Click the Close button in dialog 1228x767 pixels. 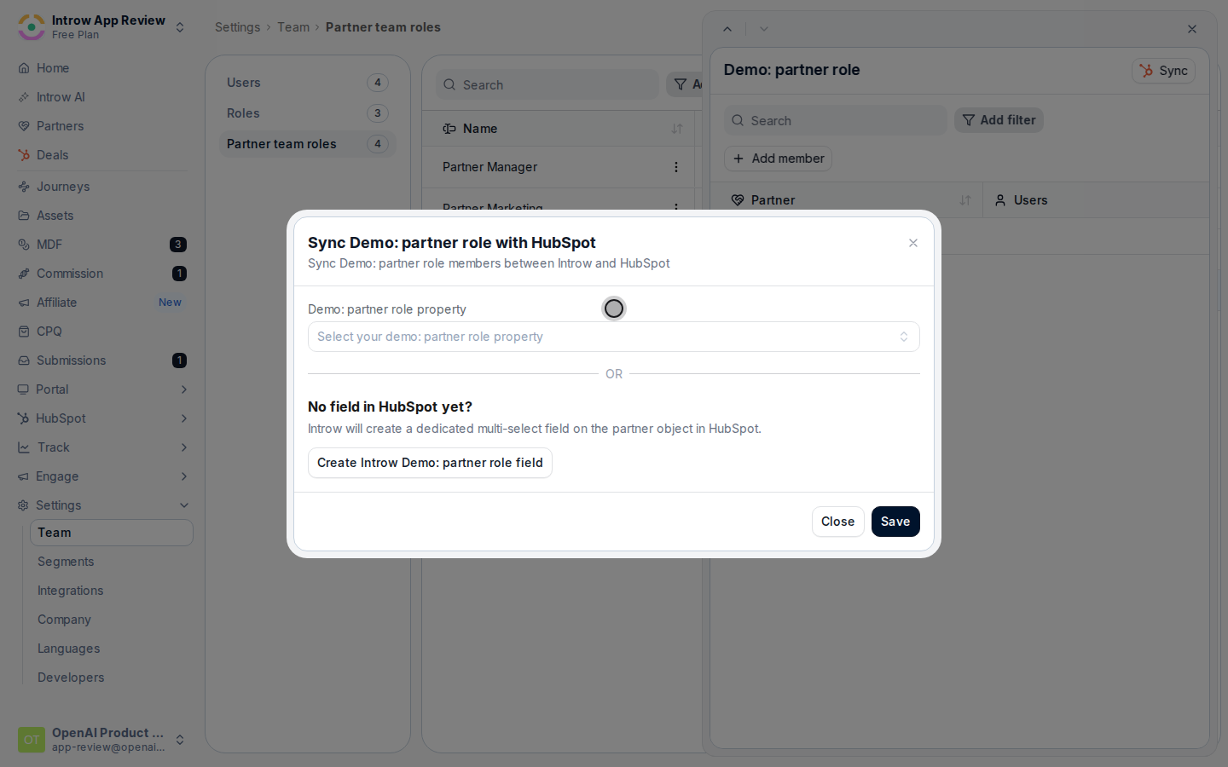(x=837, y=522)
